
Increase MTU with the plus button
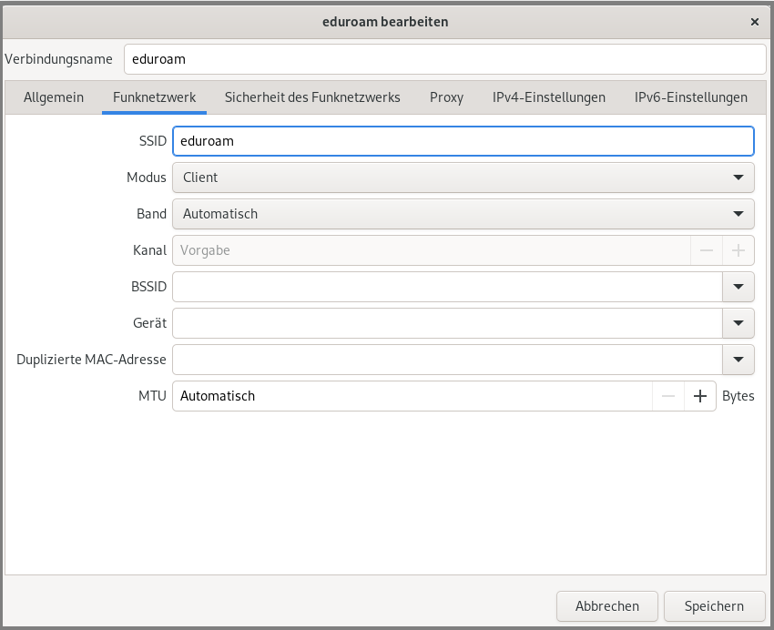coord(700,396)
